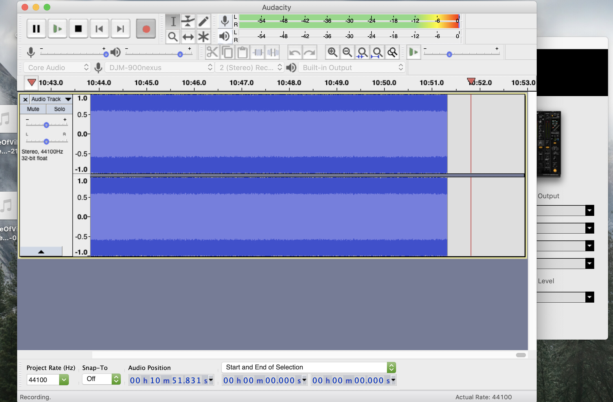Click the red Record button
This screenshot has height=402, width=613.
tap(146, 29)
